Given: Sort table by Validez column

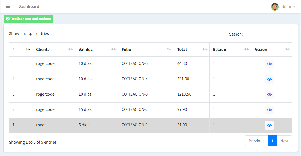Looking at the screenshot, I should click(97, 50).
